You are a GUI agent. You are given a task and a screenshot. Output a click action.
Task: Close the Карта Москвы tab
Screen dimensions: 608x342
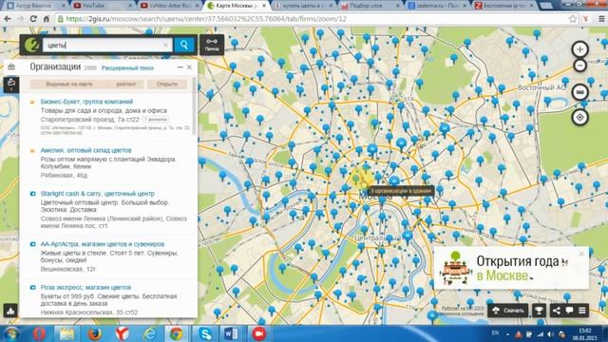[x=264, y=6]
